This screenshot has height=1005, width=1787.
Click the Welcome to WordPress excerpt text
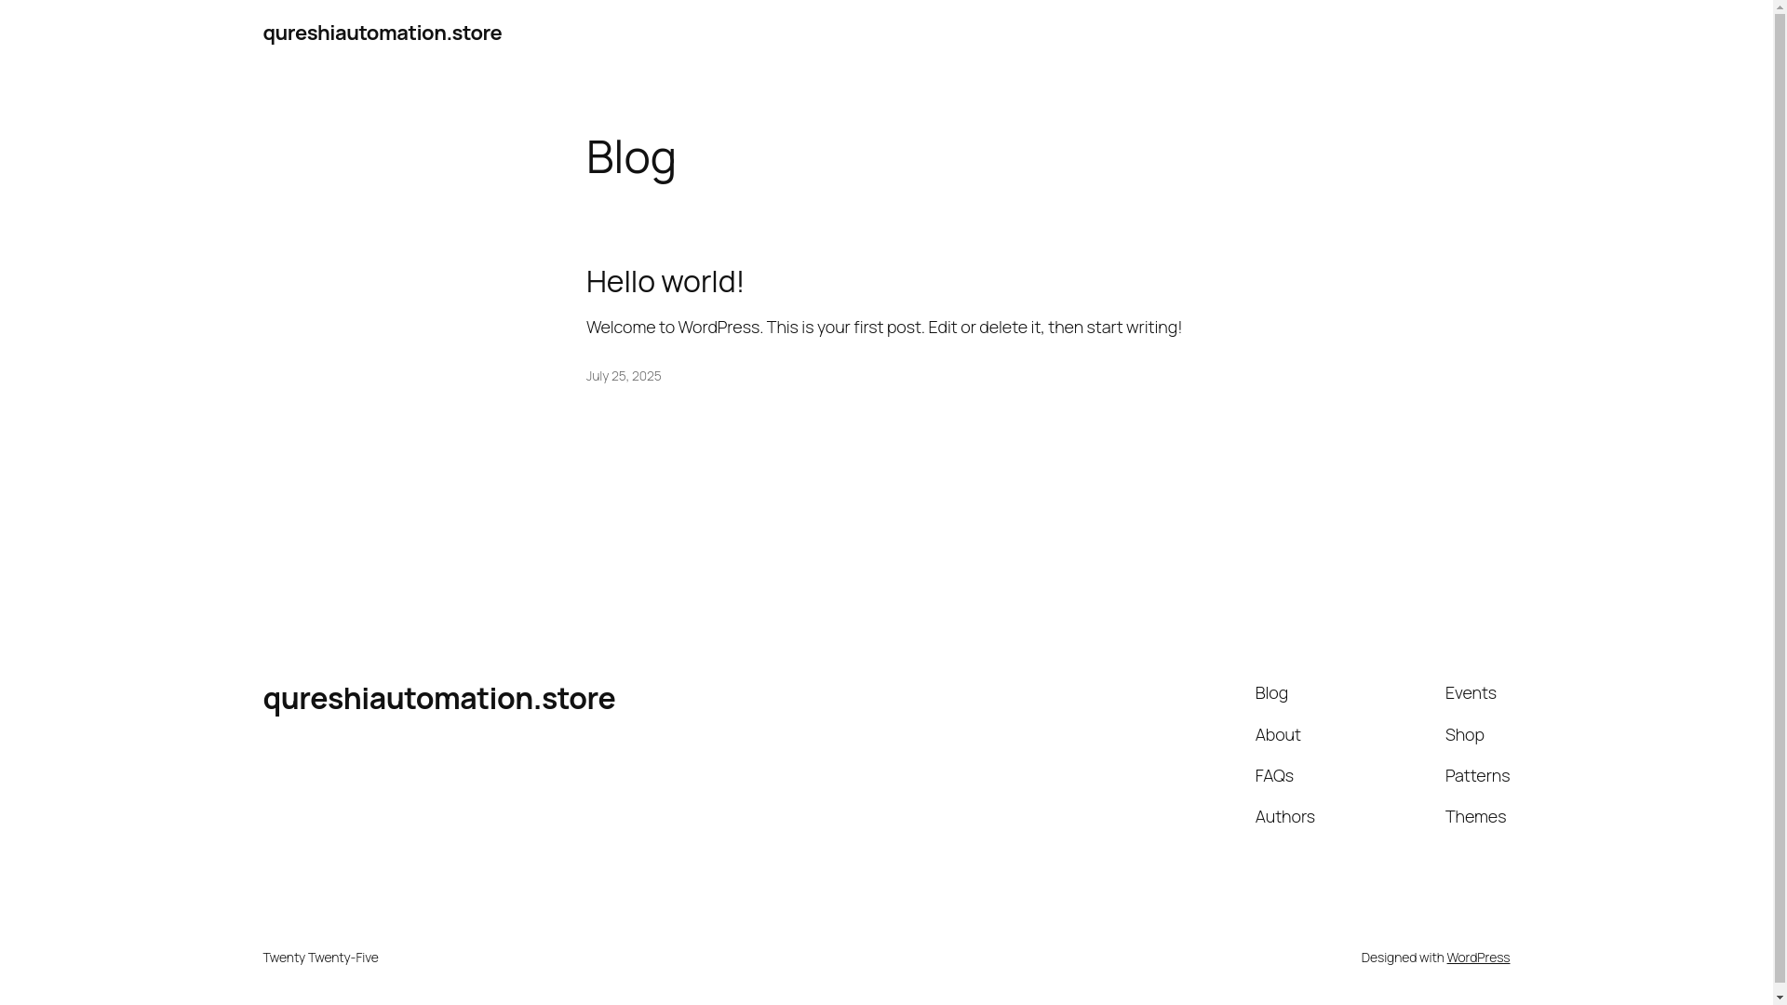click(884, 328)
